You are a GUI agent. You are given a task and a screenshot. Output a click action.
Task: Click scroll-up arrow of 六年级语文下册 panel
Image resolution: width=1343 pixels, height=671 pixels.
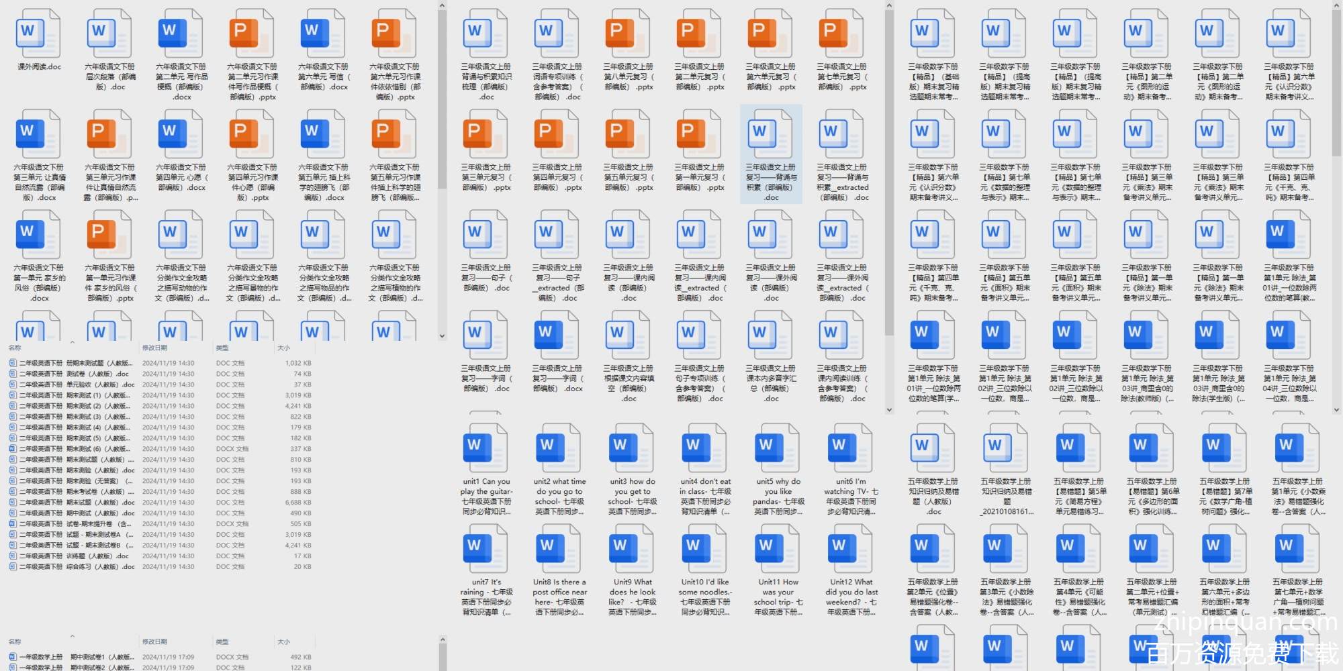tap(442, 5)
